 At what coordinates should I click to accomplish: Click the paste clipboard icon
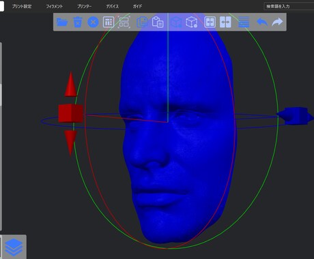point(158,22)
